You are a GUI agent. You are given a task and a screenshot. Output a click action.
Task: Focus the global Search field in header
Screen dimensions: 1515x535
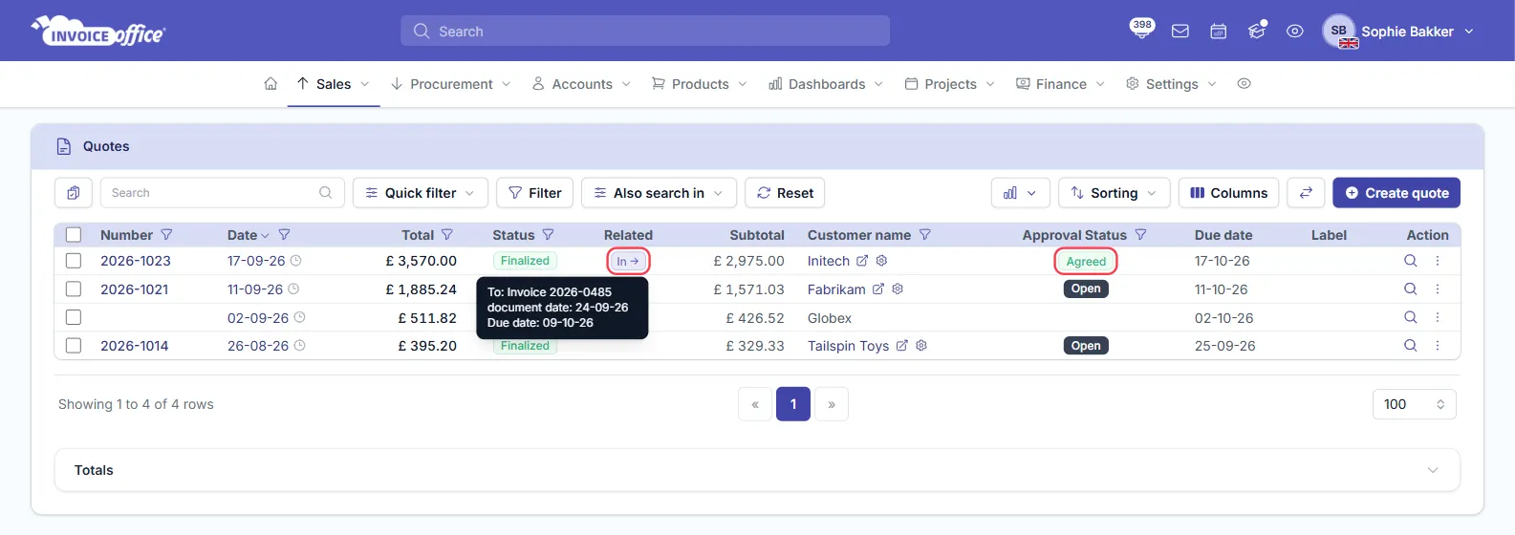(x=645, y=32)
